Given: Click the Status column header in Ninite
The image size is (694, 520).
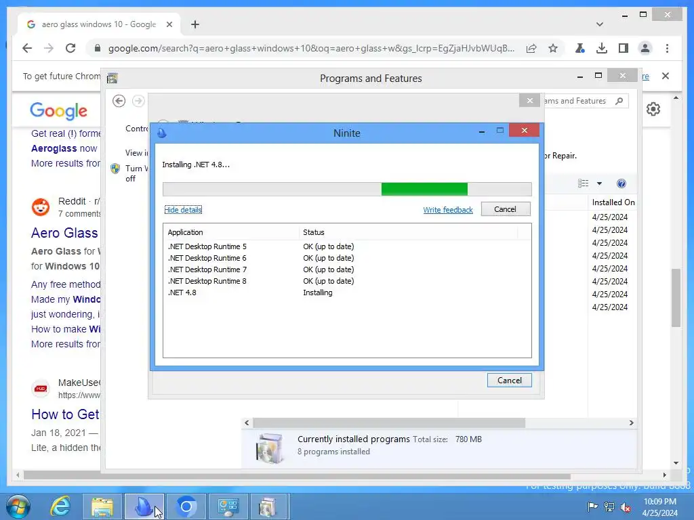Looking at the screenshot, I should coord(408,232).
